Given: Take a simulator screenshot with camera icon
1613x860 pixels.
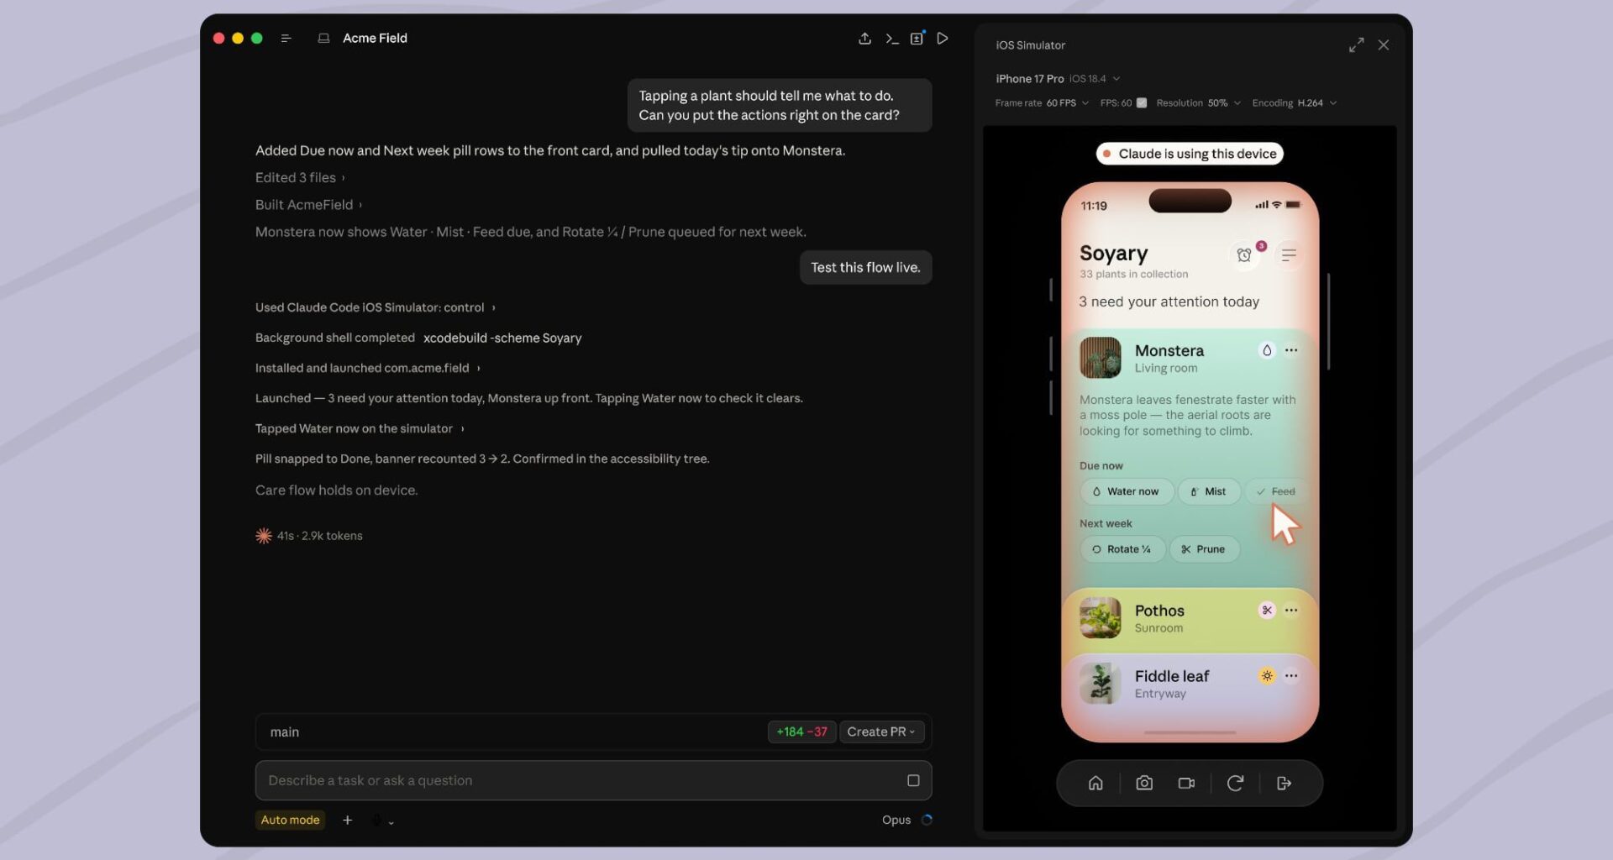Looking at the screenshot, I should (1144, 783).
